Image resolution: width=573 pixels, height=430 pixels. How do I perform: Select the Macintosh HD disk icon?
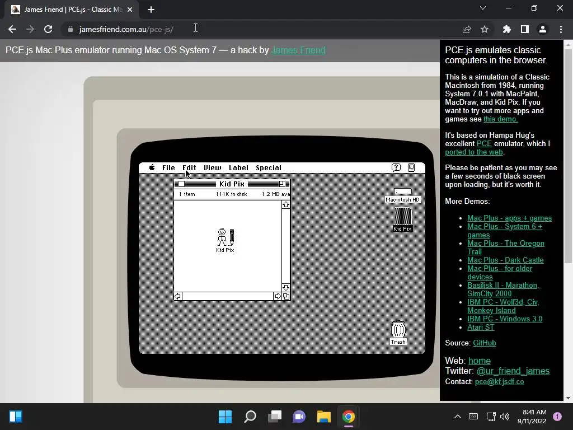(x=402, y=195)
